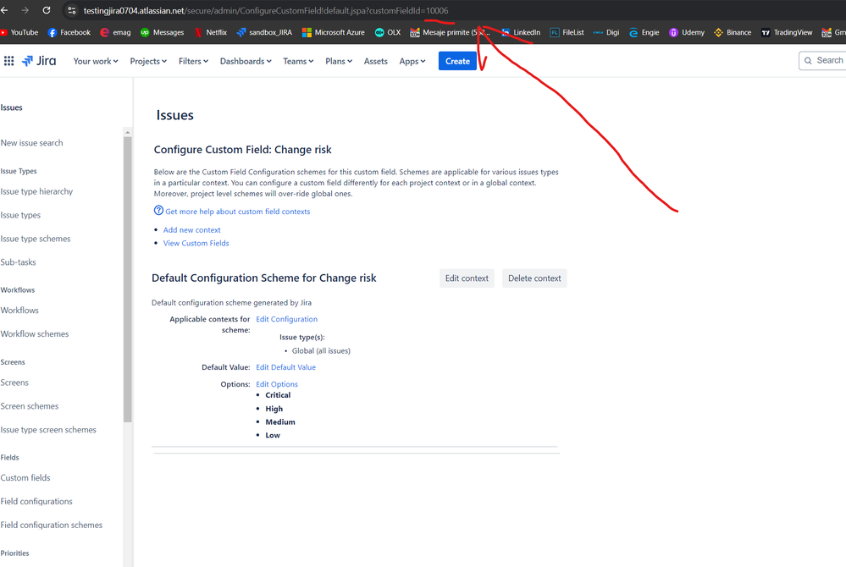Viewport: 846px width, 567px height.
Task: Expand the Projects dropdown
Action: [148, 62]
